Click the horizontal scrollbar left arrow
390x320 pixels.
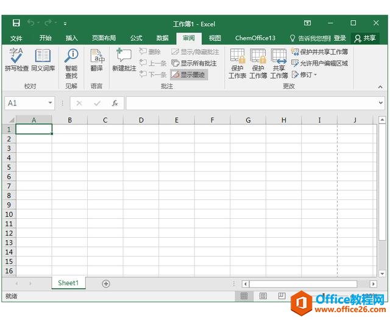click(245, 283)
